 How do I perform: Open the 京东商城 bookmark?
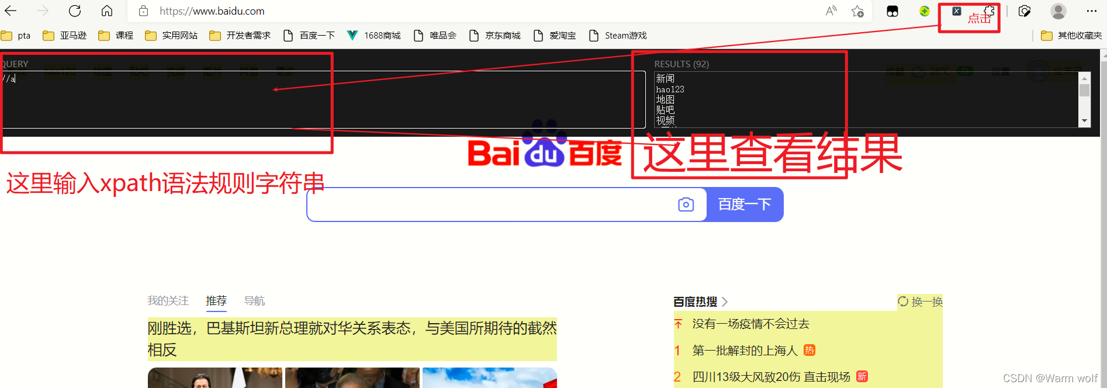click(x=495, y=36)
